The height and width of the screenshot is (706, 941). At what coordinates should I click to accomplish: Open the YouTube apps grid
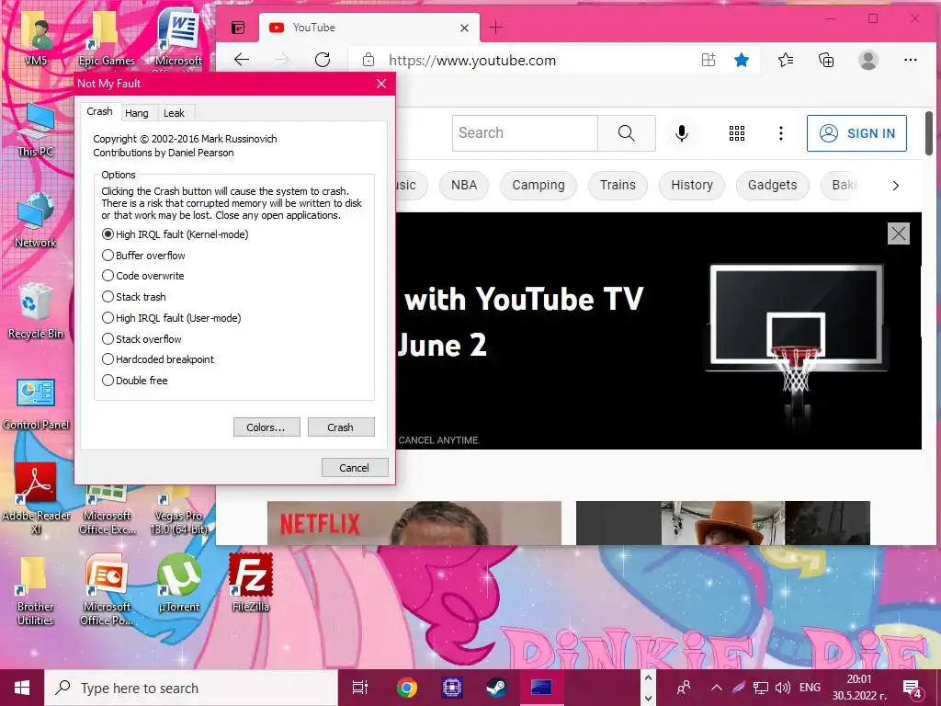737,133
